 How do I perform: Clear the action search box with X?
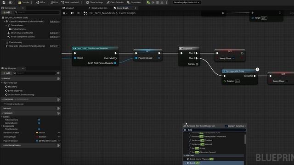click(185, 130)
